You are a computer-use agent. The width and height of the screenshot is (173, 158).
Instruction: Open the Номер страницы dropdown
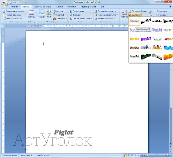[105, 19]
